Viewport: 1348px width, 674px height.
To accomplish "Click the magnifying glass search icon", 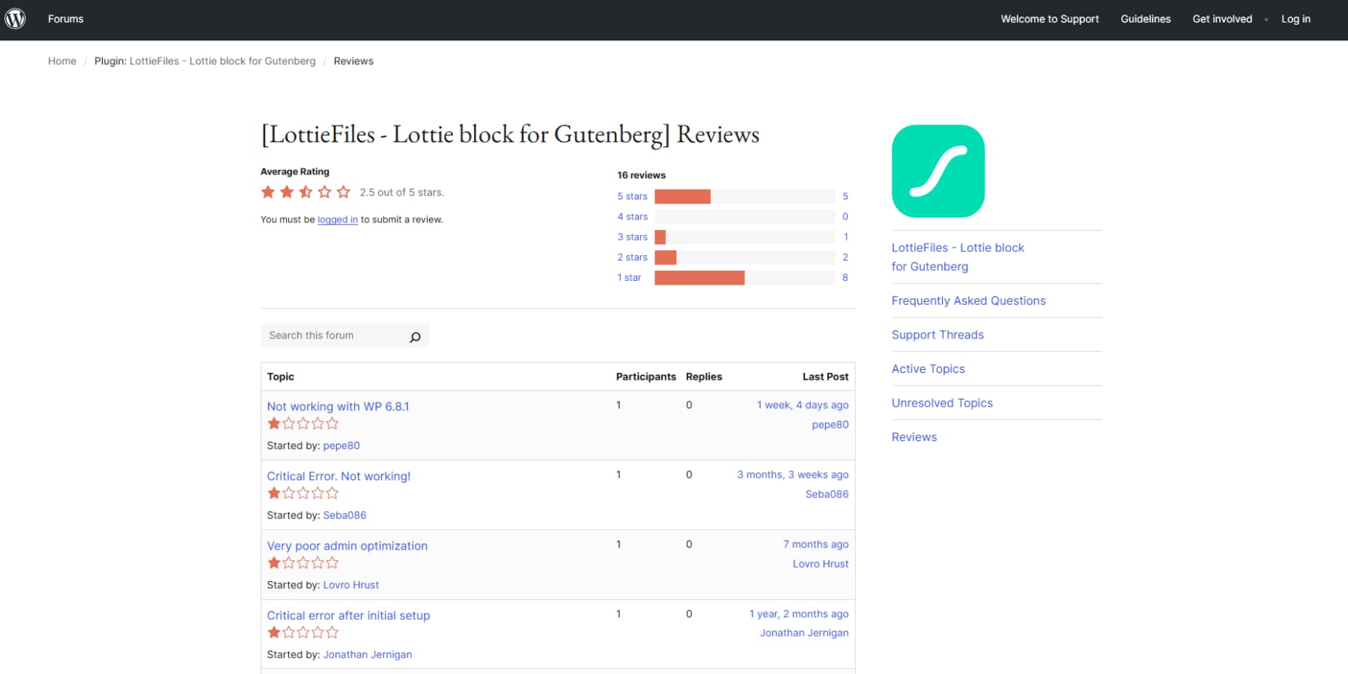I will point(415,336).
